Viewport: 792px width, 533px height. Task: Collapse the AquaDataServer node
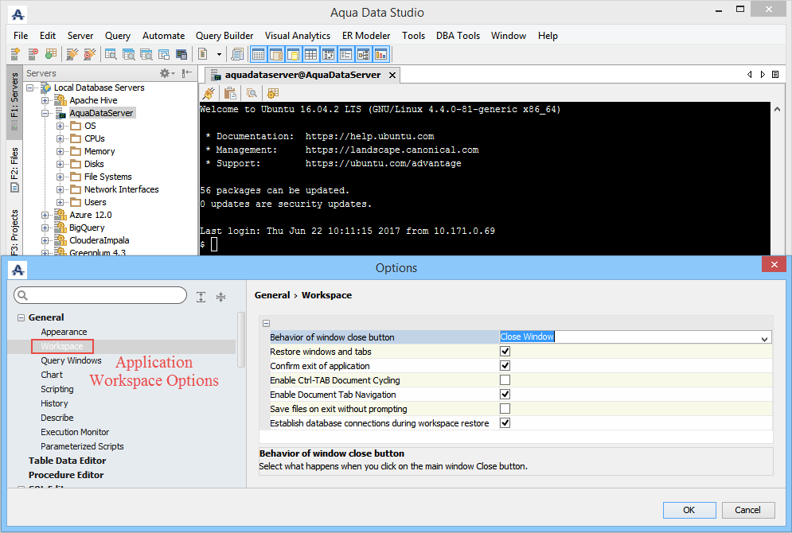tap(45, 113)
